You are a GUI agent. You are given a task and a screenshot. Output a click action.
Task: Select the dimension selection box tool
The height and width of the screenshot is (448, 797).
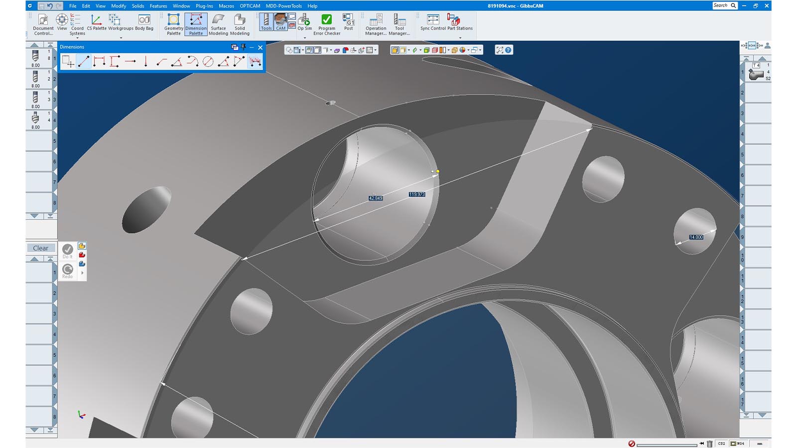click(x=68, y=62)
